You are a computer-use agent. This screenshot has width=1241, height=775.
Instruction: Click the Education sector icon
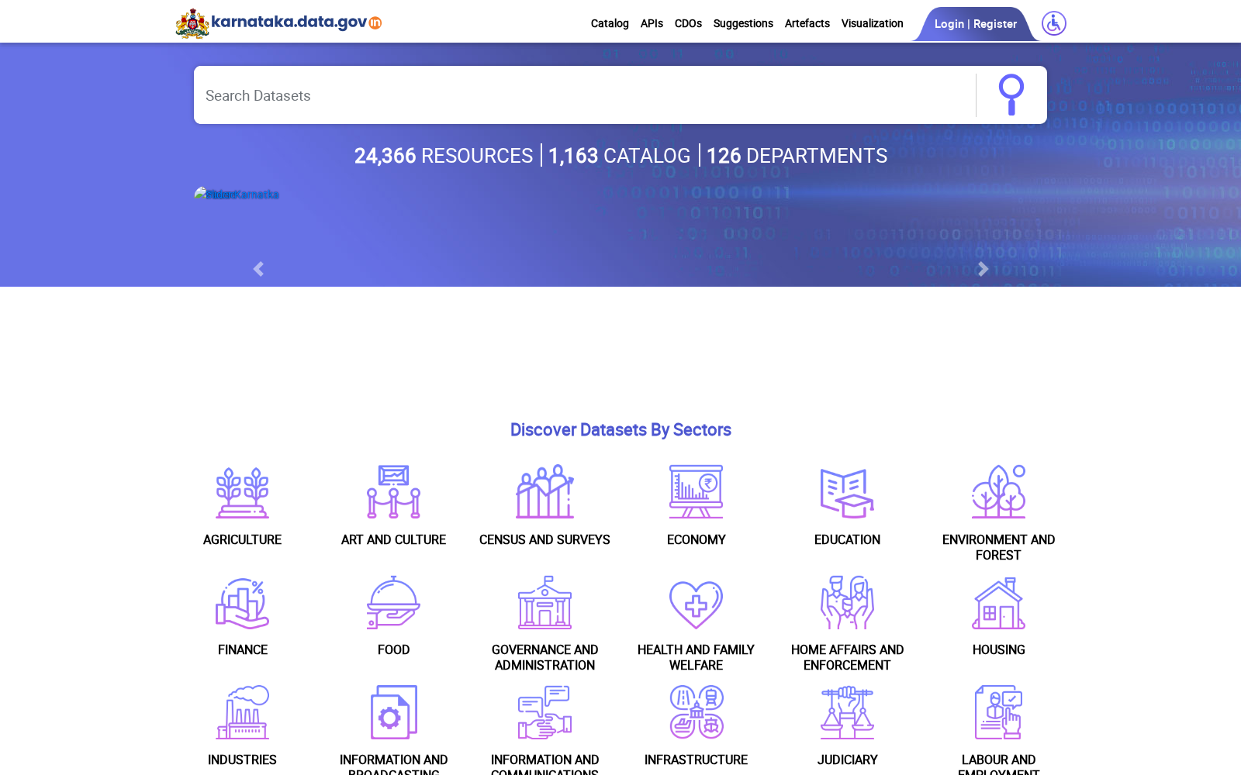coord(847,492)
